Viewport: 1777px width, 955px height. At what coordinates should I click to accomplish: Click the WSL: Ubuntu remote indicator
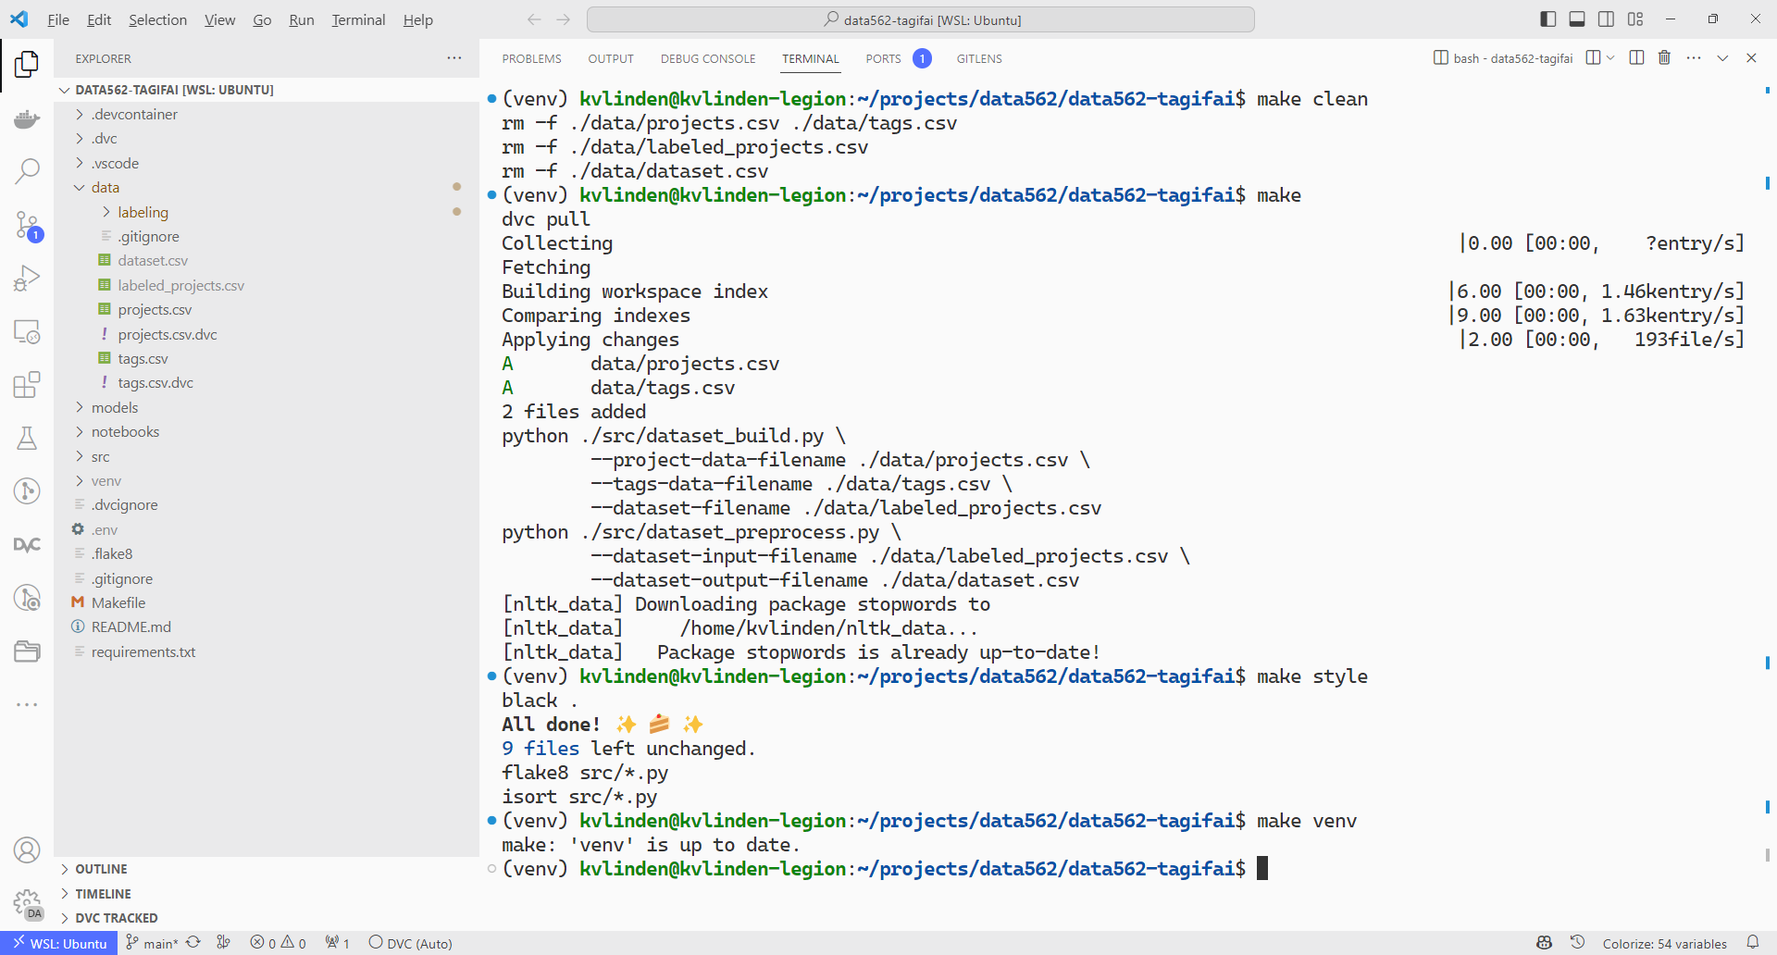coord(59,943)
